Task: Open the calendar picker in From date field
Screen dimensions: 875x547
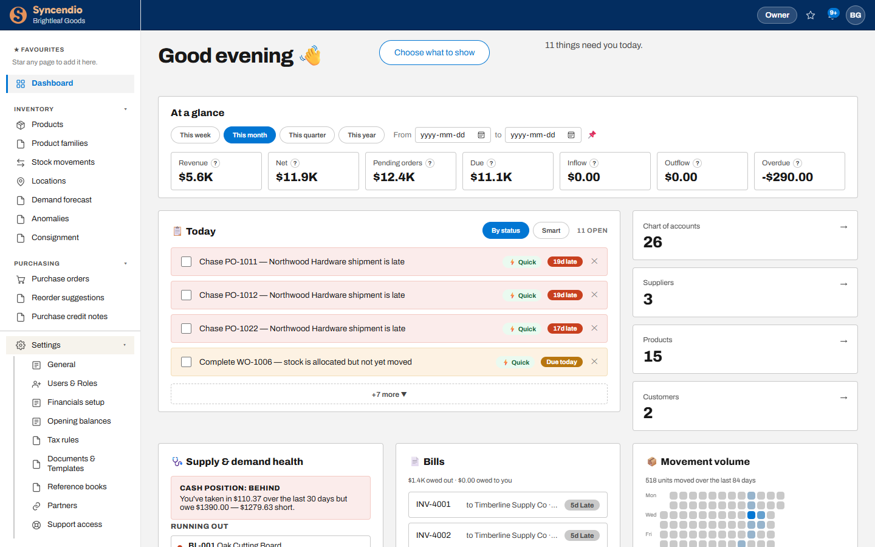Action: 481,135
